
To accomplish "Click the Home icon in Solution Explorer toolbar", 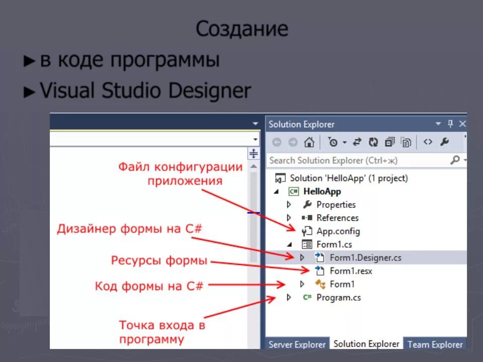I will click(309, 142).
